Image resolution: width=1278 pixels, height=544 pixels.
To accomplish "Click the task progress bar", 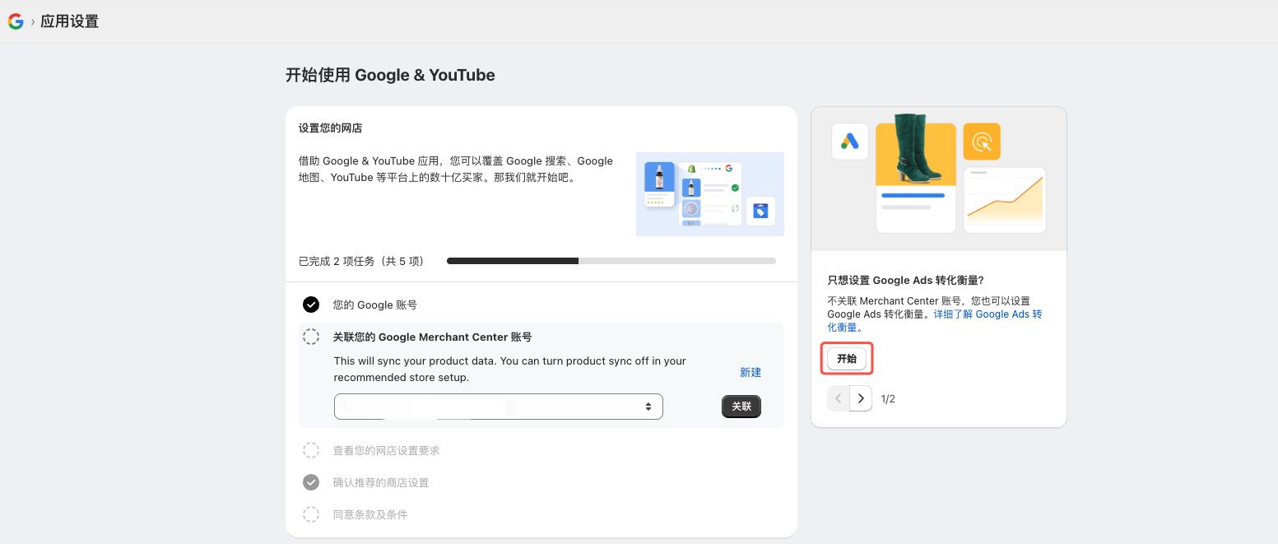I will 611,261.
